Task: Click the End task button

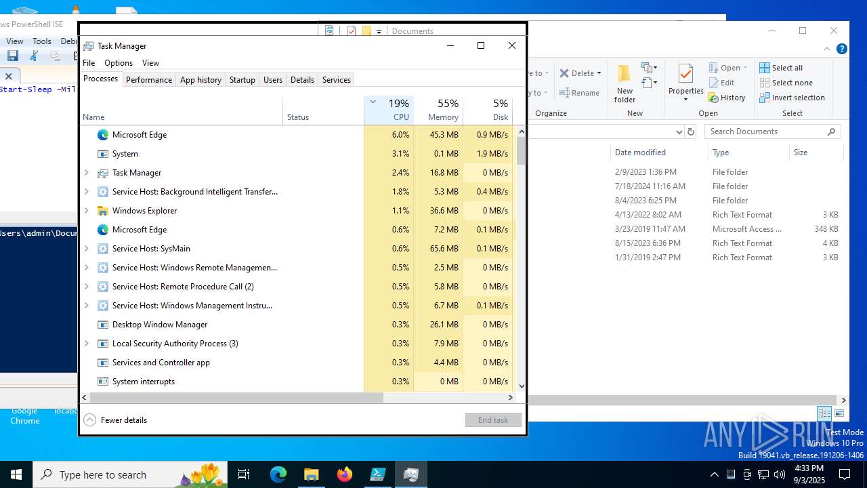Action: pyautogui.click(x=493, y=420)
